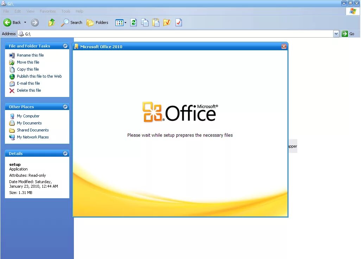This screenshot has width=361, height=259.
Task: Click Publish this file to the Web
Action: 39,76
